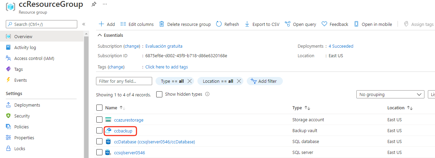The height and width of the screenshot is (158, 435).
Task: Click the Access control people icon
Action: pos(9,58)
